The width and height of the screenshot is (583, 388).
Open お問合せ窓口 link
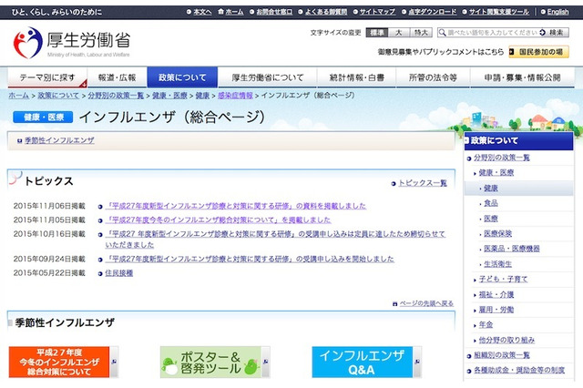pyautogui.click(x=274, y=12)
